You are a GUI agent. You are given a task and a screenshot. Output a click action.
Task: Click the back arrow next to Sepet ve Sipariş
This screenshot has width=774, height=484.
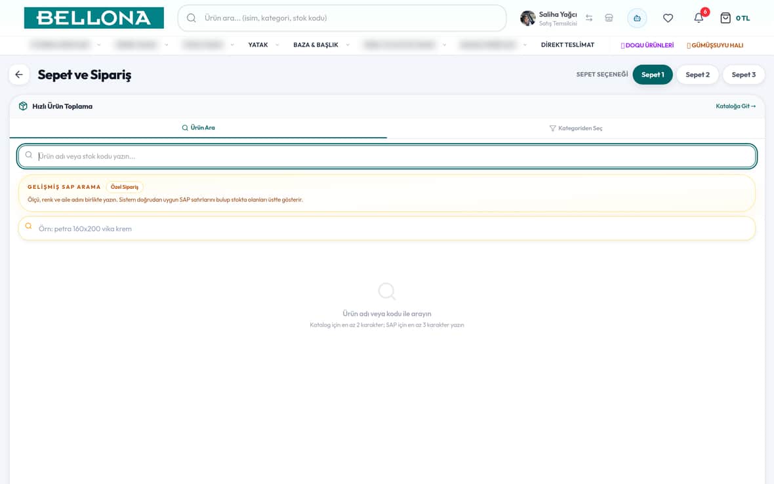tap(19, 75)
